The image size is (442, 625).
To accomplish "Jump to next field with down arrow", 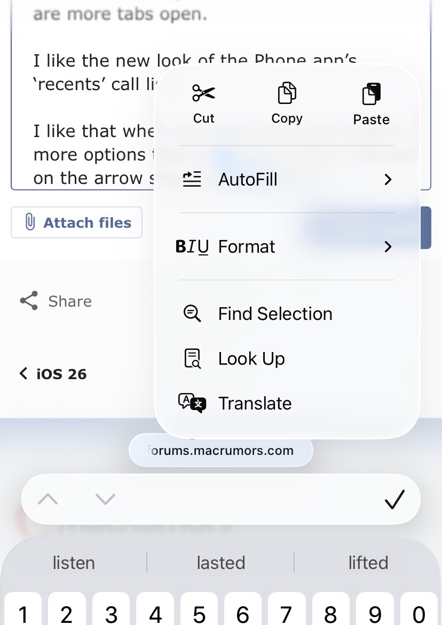I will 105,500.
